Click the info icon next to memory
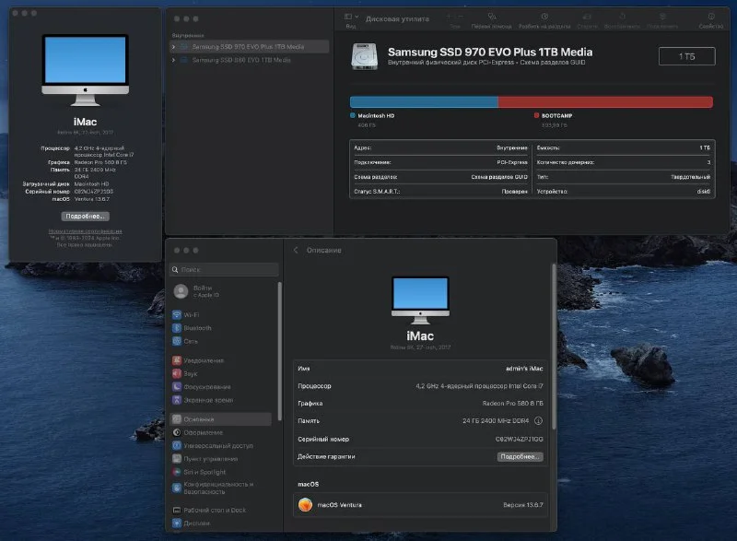Screen dimensions: 737x541 click(539, 421)
